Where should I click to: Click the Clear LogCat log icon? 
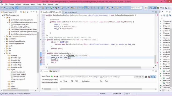tap(149, 77)
